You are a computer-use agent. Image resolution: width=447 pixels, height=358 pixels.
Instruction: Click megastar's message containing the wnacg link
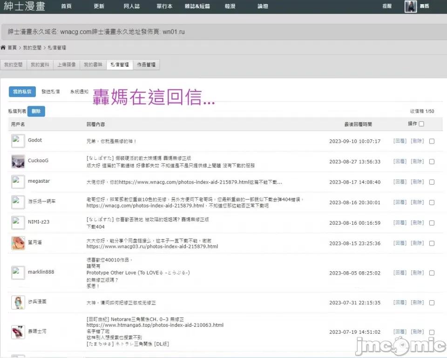tap(184, 182)
